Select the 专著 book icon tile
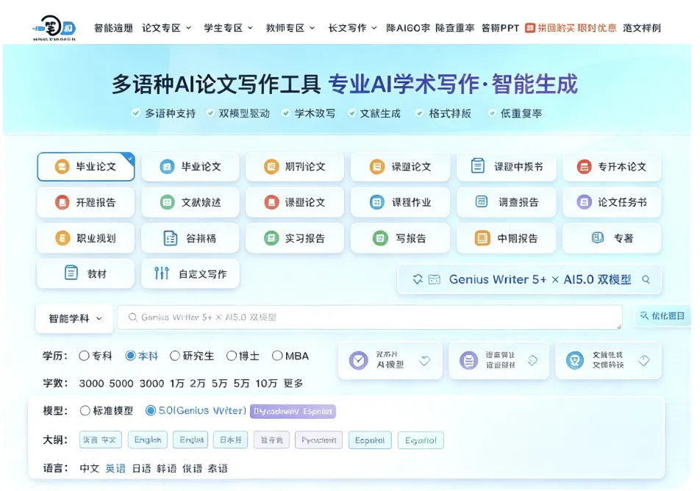700x491 pixels. coord(612,238)
